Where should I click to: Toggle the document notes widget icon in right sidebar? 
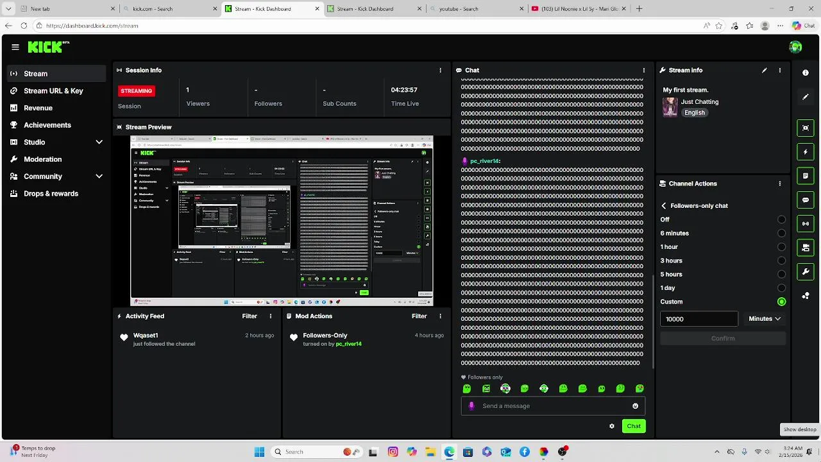point(806,176)
